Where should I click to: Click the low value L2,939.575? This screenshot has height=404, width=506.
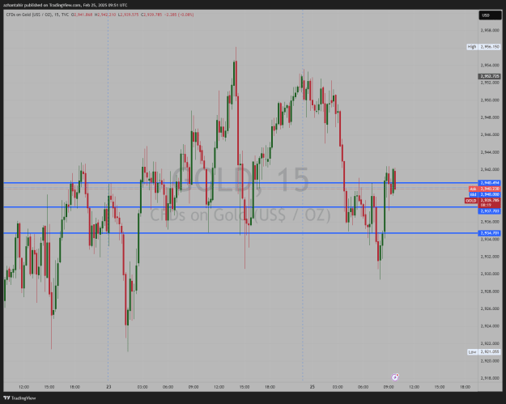pyautogui.click(x=129, y=15)
